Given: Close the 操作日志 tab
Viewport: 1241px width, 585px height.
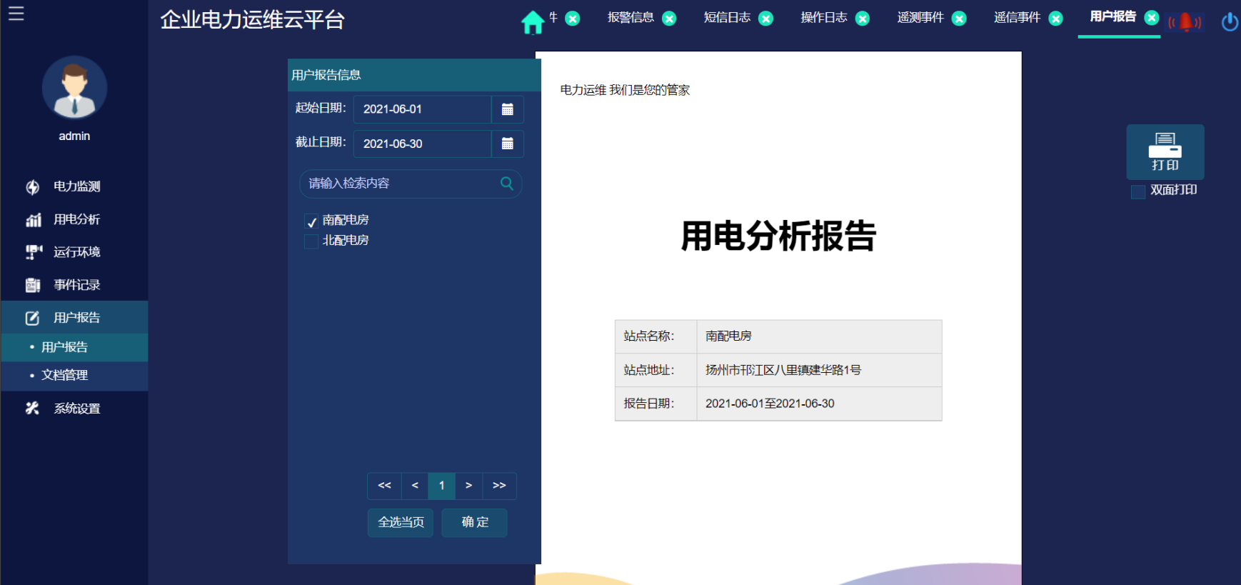Looking at the screenshot, I should [x=863, y=19].
